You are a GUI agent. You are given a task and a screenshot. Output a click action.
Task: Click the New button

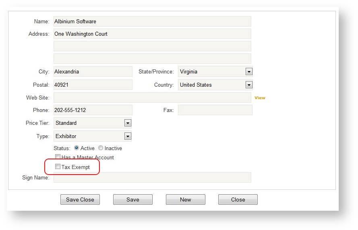pos(185,199)
